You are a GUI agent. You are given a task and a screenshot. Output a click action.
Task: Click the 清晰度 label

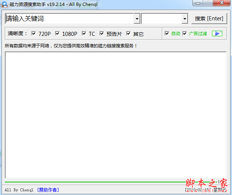point(17,34)
